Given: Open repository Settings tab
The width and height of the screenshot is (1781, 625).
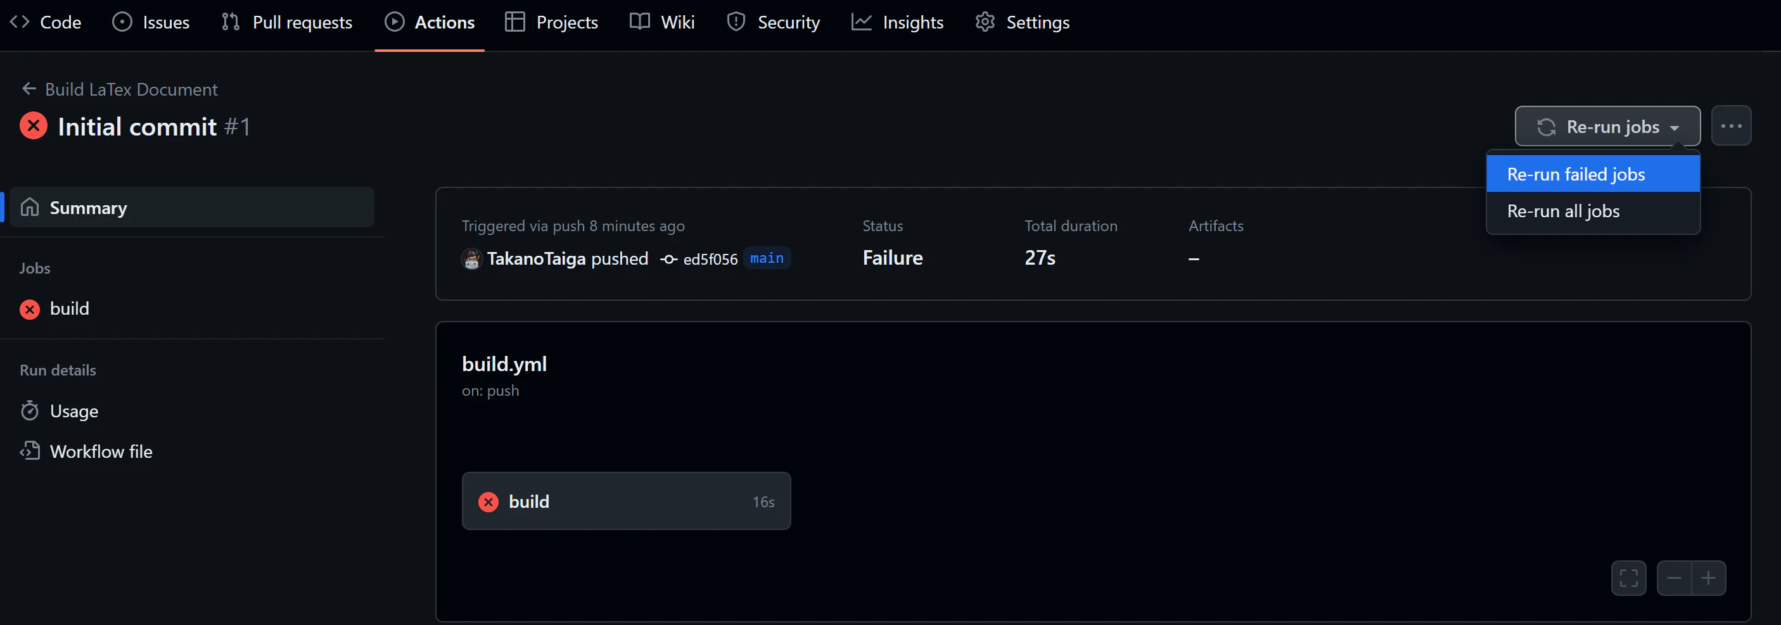Looking at the screenshot, I should click(x=1023, y=22).
